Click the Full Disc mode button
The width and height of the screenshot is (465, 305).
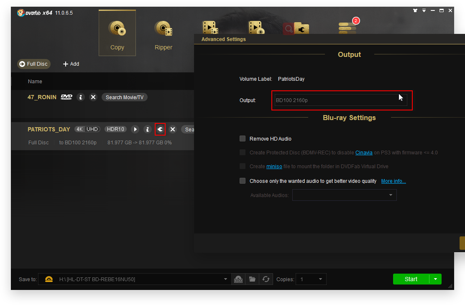point(34,64)
